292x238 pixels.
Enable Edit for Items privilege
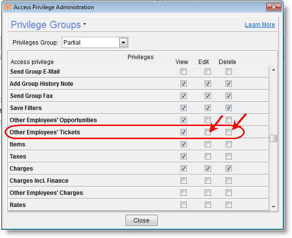[x=208, y=144]
